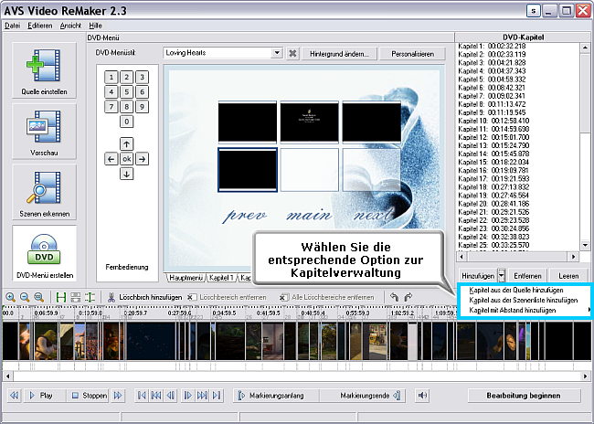Image resolution: width=594 pixels, height=424 pixels.
Task: Select Kapitel 1: 00:02:32.218 entry
Action: tap(492, 46)
